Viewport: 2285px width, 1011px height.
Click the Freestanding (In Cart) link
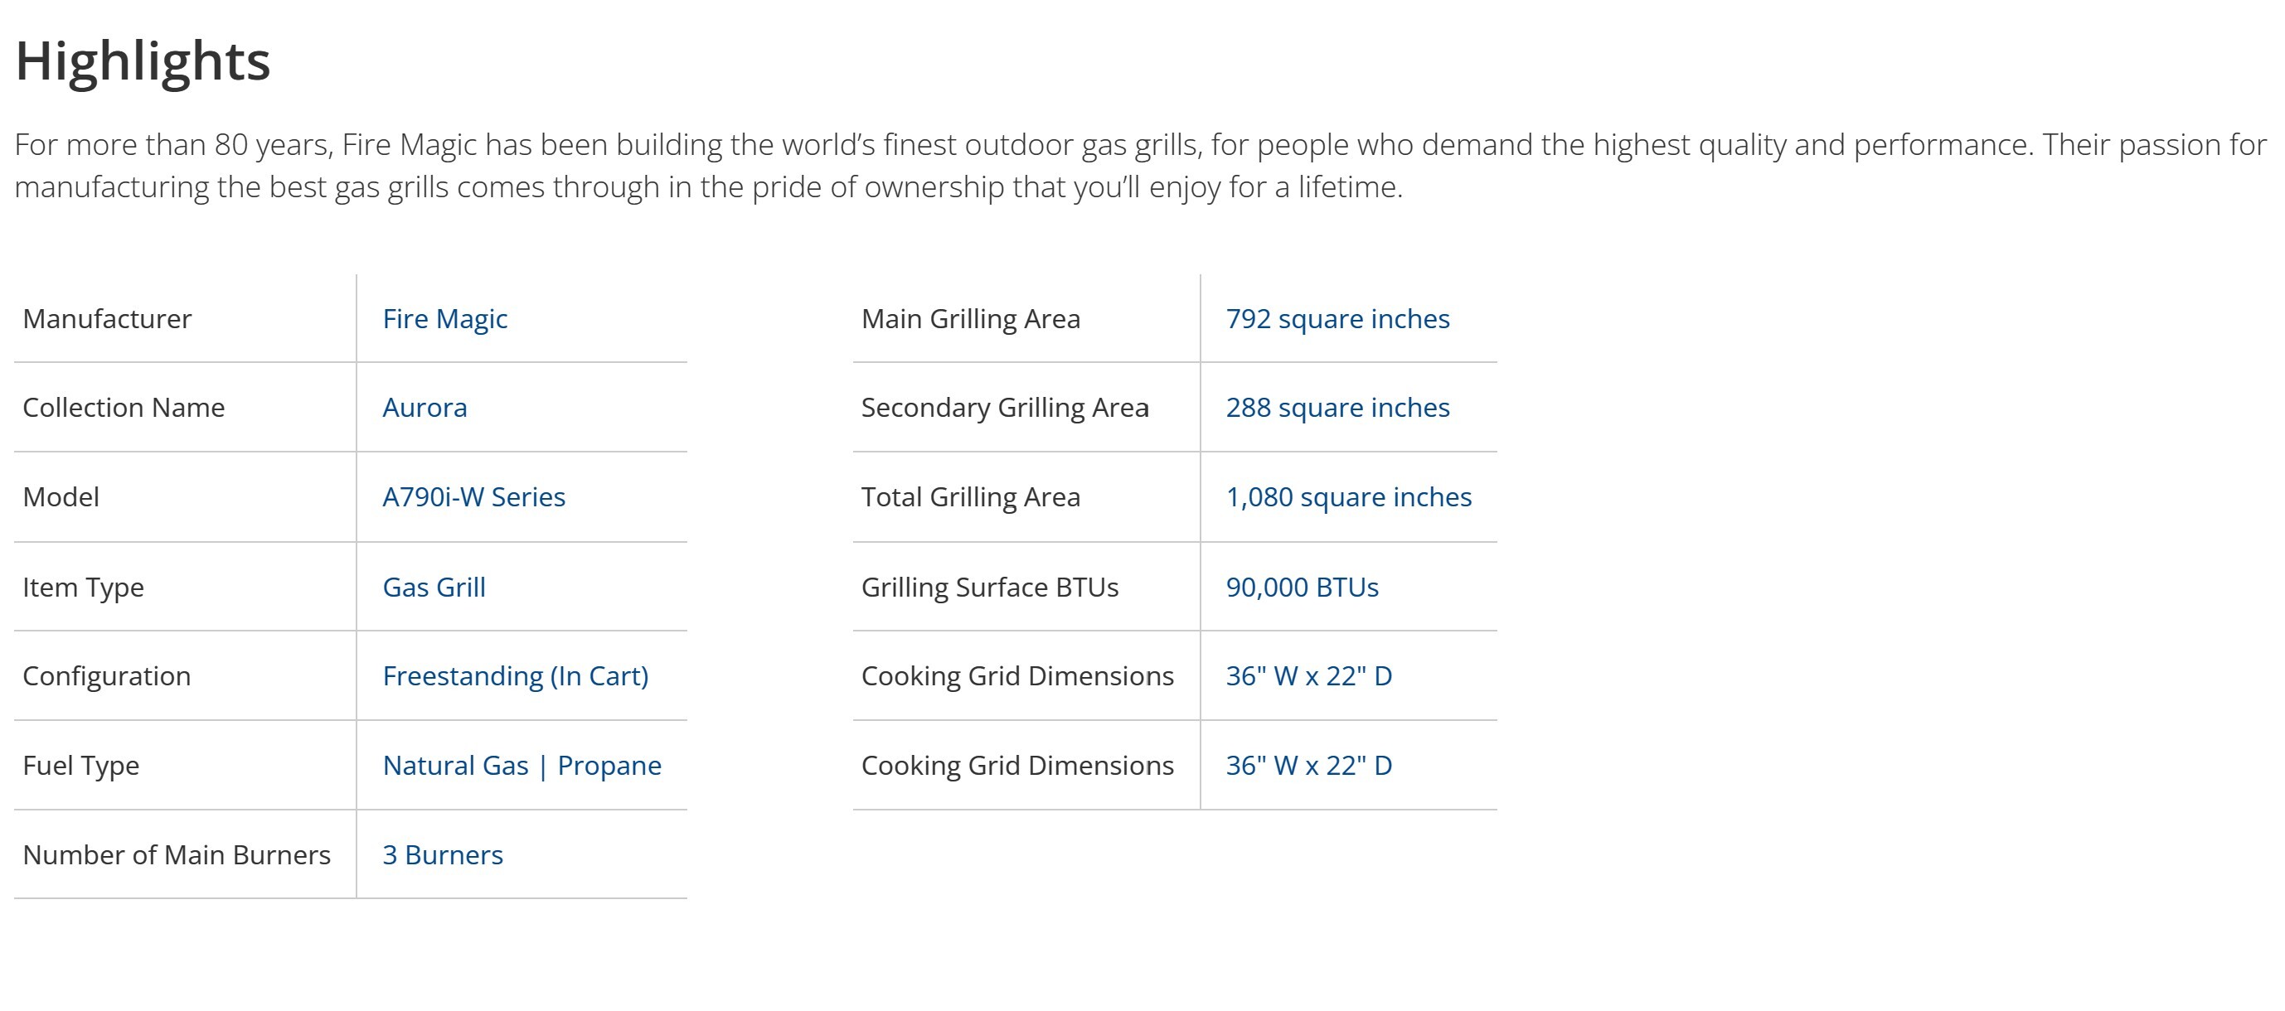pos(516,675)
